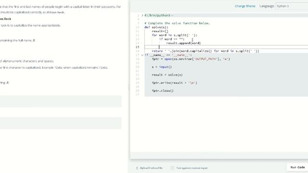Click the 's = input()' code line
The width and height of the screenshot is (308, 173).
162,67
